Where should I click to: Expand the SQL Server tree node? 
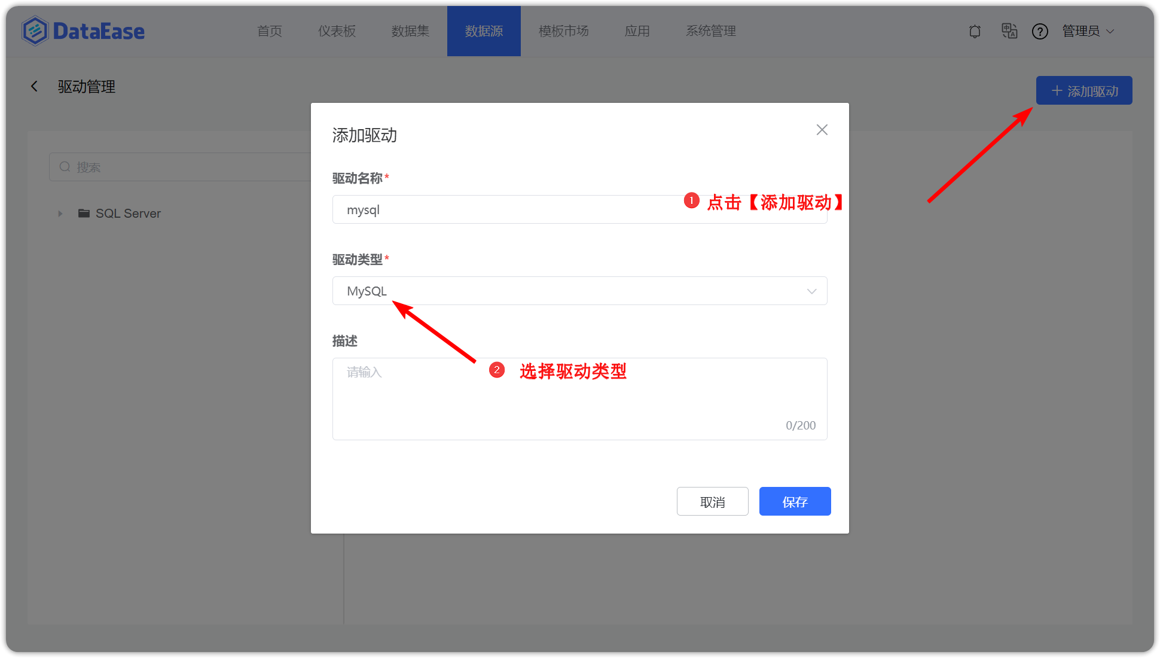60,213
